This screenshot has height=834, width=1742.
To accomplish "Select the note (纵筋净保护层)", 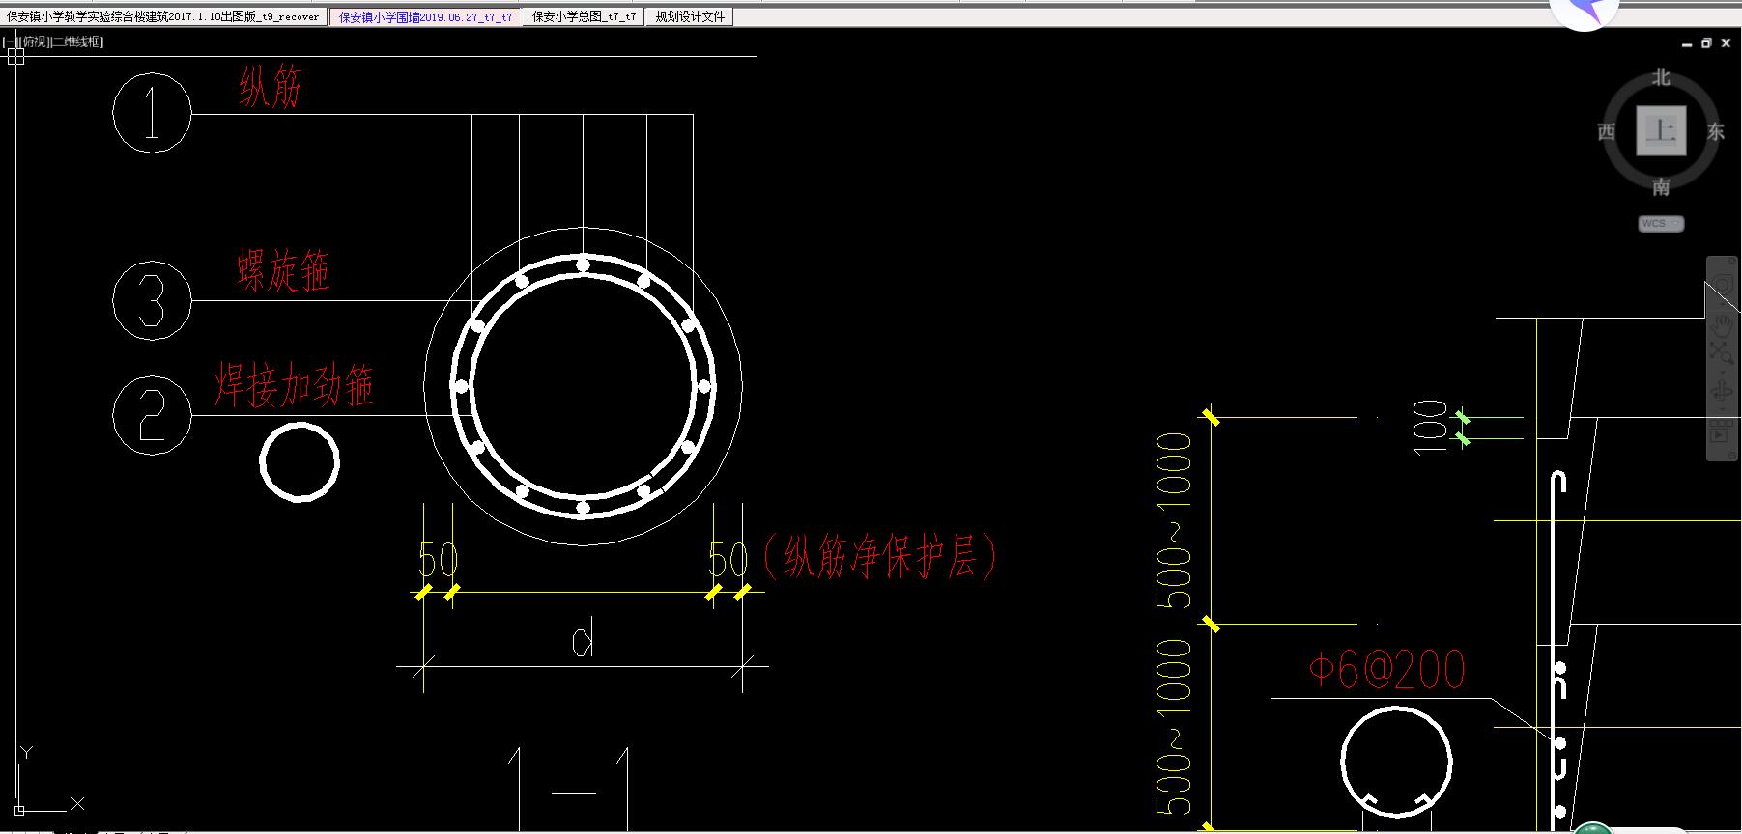I will 878,557.
